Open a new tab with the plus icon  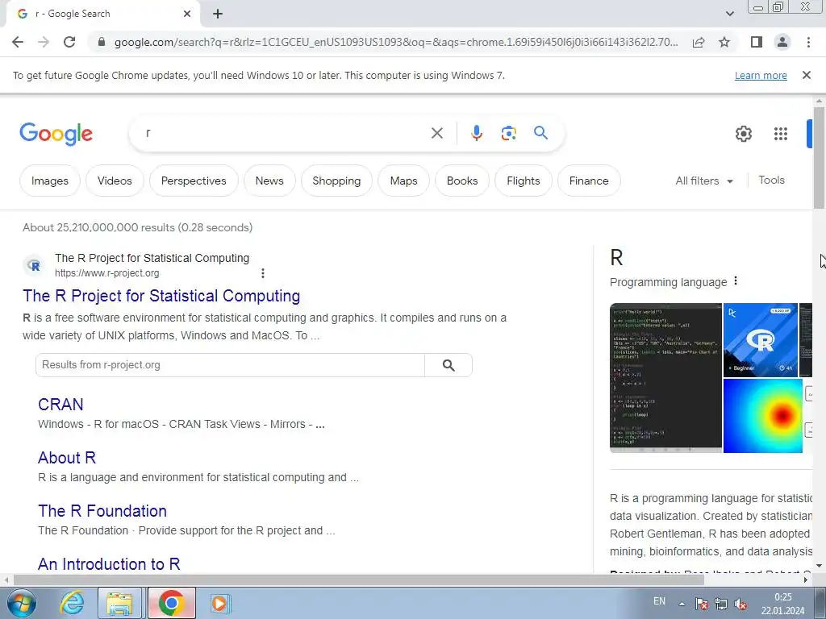(x=218, y=15)
